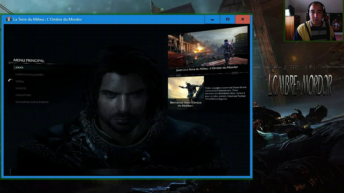Click the @middleearthgame Twitter handle

[216, 99]
